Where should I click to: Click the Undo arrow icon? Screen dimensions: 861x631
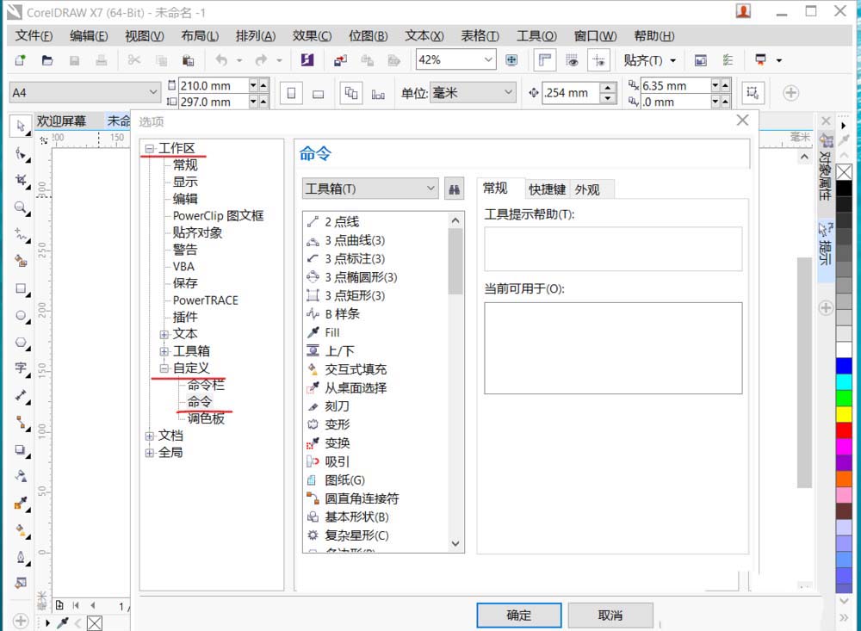tap(221, 60)
